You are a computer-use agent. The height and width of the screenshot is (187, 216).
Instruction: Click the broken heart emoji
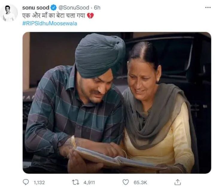[90, 16]
